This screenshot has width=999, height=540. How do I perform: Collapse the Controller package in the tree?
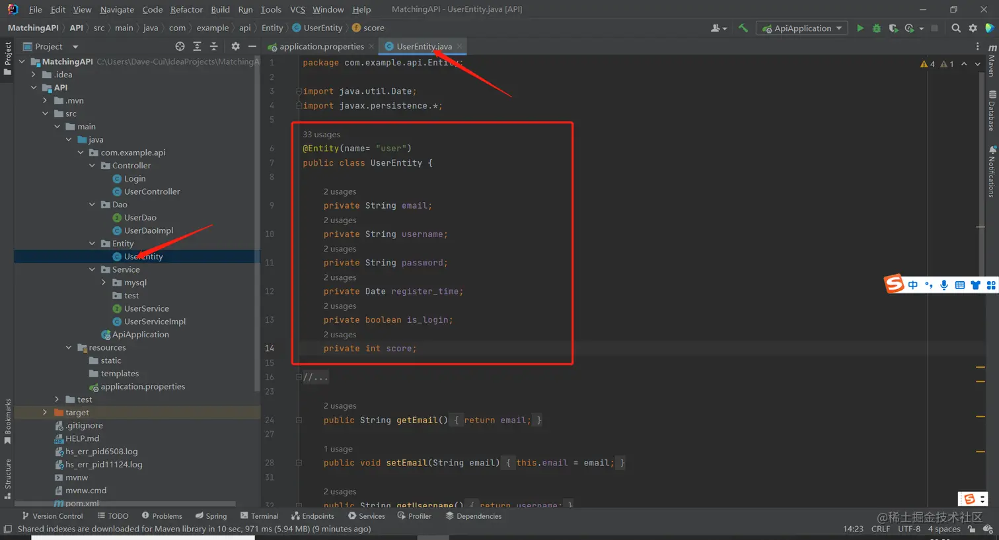(92, 166)
